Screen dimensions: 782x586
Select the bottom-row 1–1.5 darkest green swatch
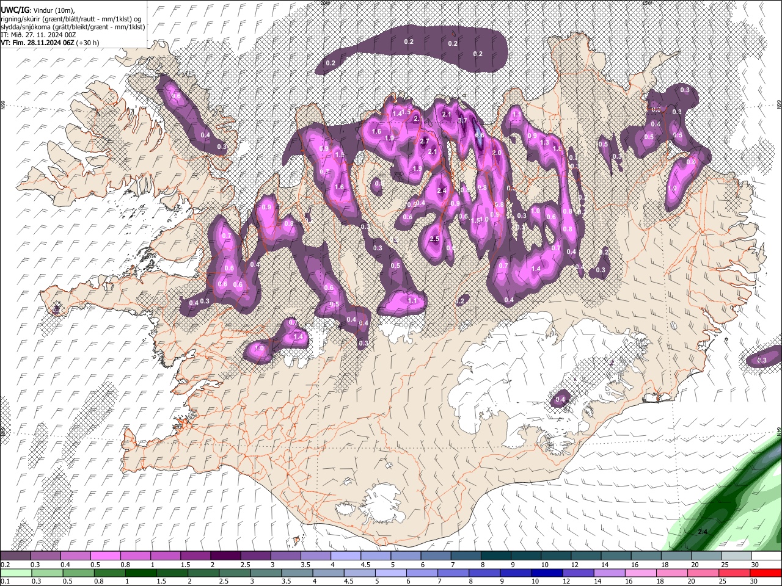click(141, 573)
